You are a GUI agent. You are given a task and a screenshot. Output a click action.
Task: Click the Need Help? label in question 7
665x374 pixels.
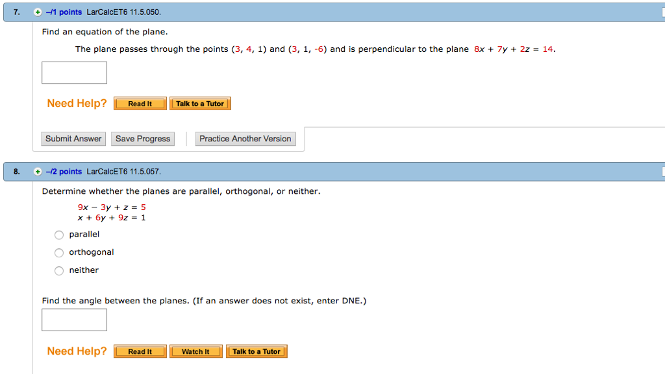click(x=76, y=103)
